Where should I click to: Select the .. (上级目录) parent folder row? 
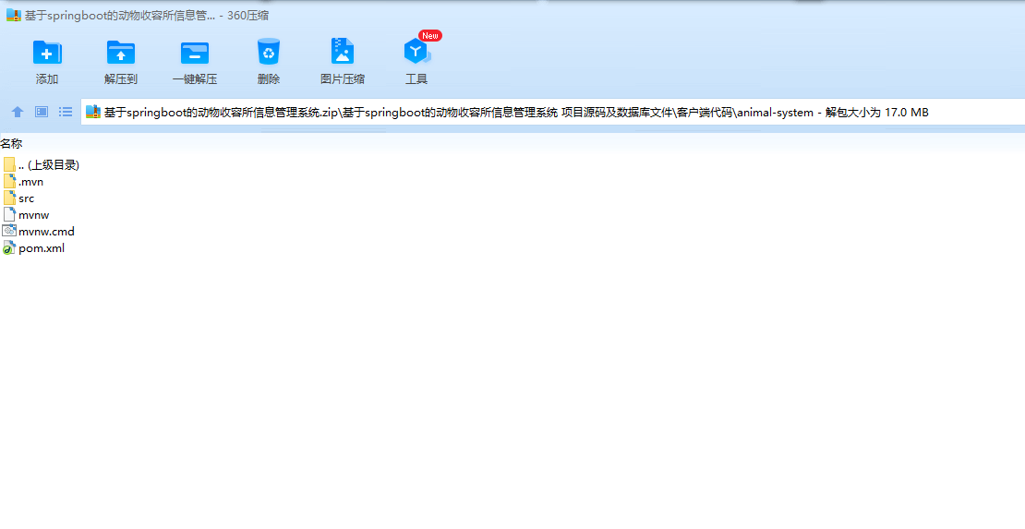(x=42, y=164)
